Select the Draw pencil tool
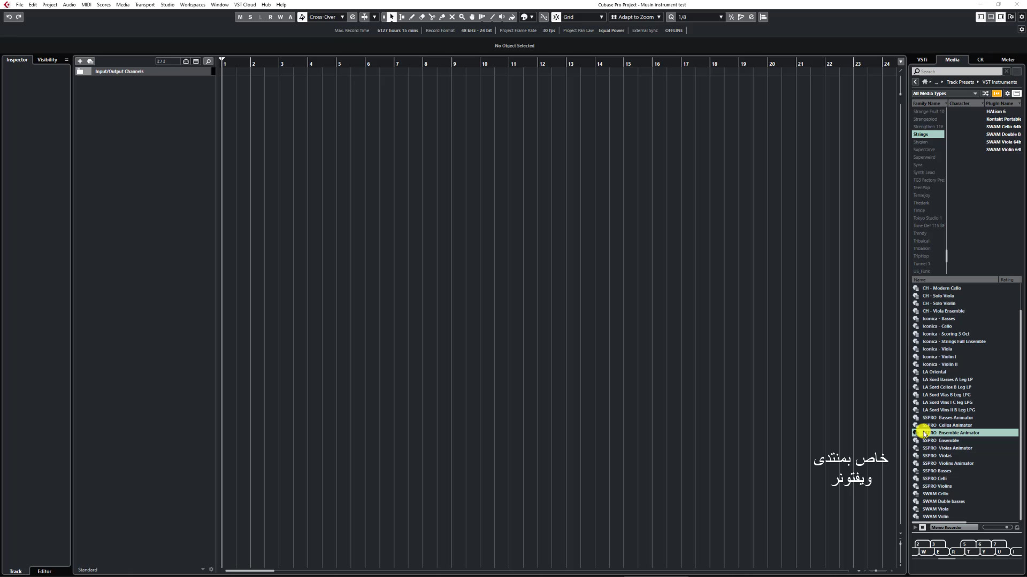Image resolution: width=1027 pixels, height=577 pixels. coord(412,17)
